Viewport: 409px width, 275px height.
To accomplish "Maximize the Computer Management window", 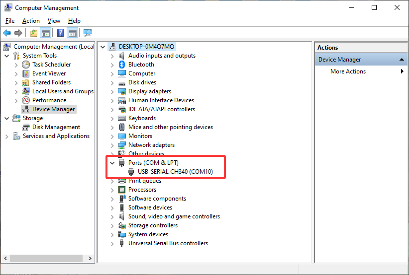I will tap(374, 7).
